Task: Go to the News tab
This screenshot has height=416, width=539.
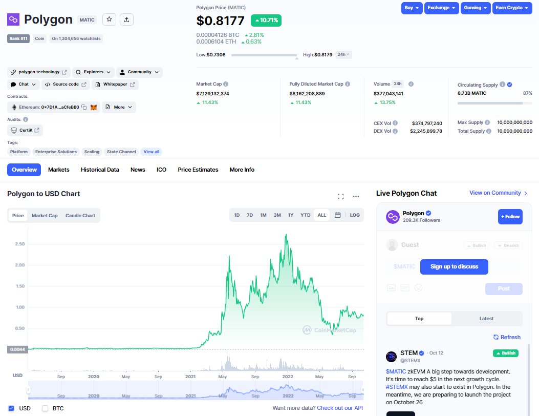Action: click(x=138, y=170)
